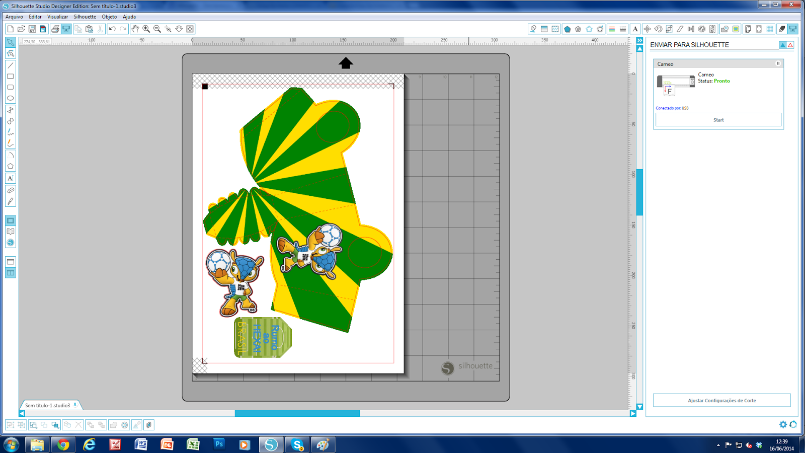Toggle the Send to Silhouette toolbar icon

[x=793, y=29]
